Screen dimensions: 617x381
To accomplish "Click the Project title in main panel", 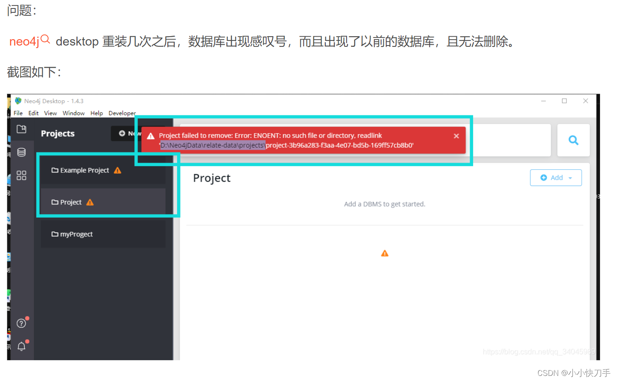I will [x=212, y=178].
